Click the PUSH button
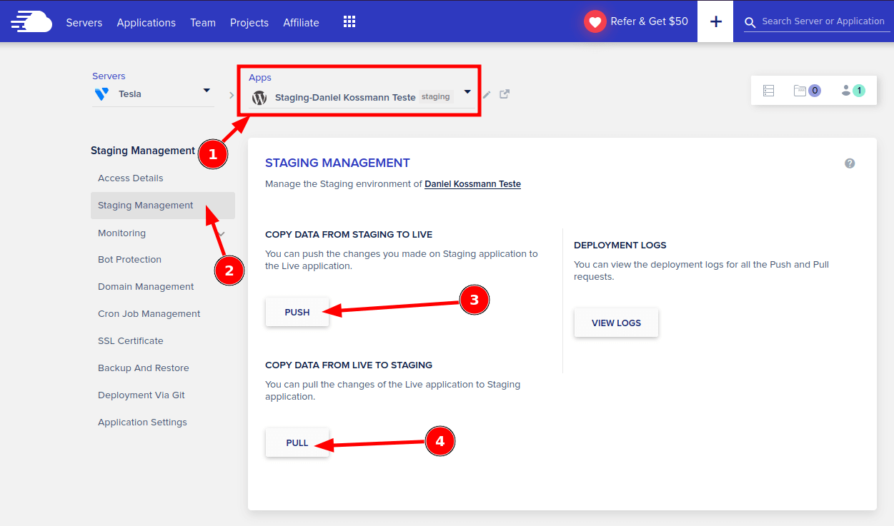The width and height of the screenshot is (894, 526). tap(297, 312)
